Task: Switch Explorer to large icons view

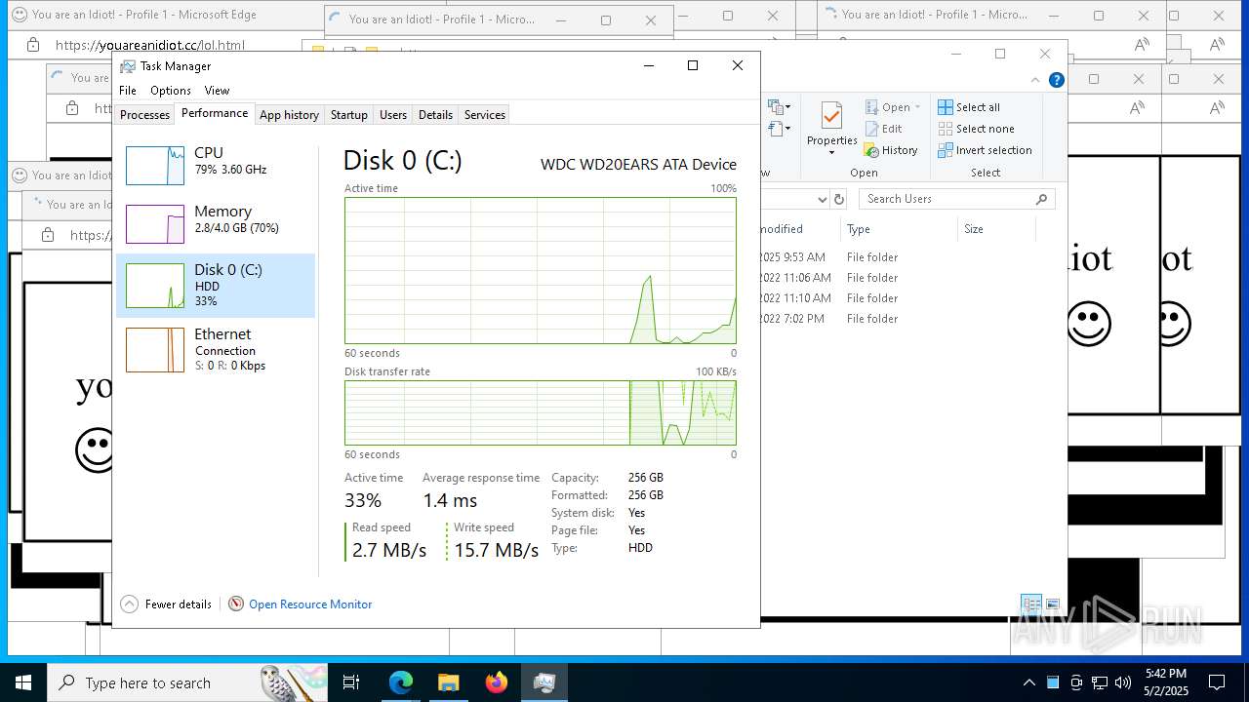Action: [1053, 604]
